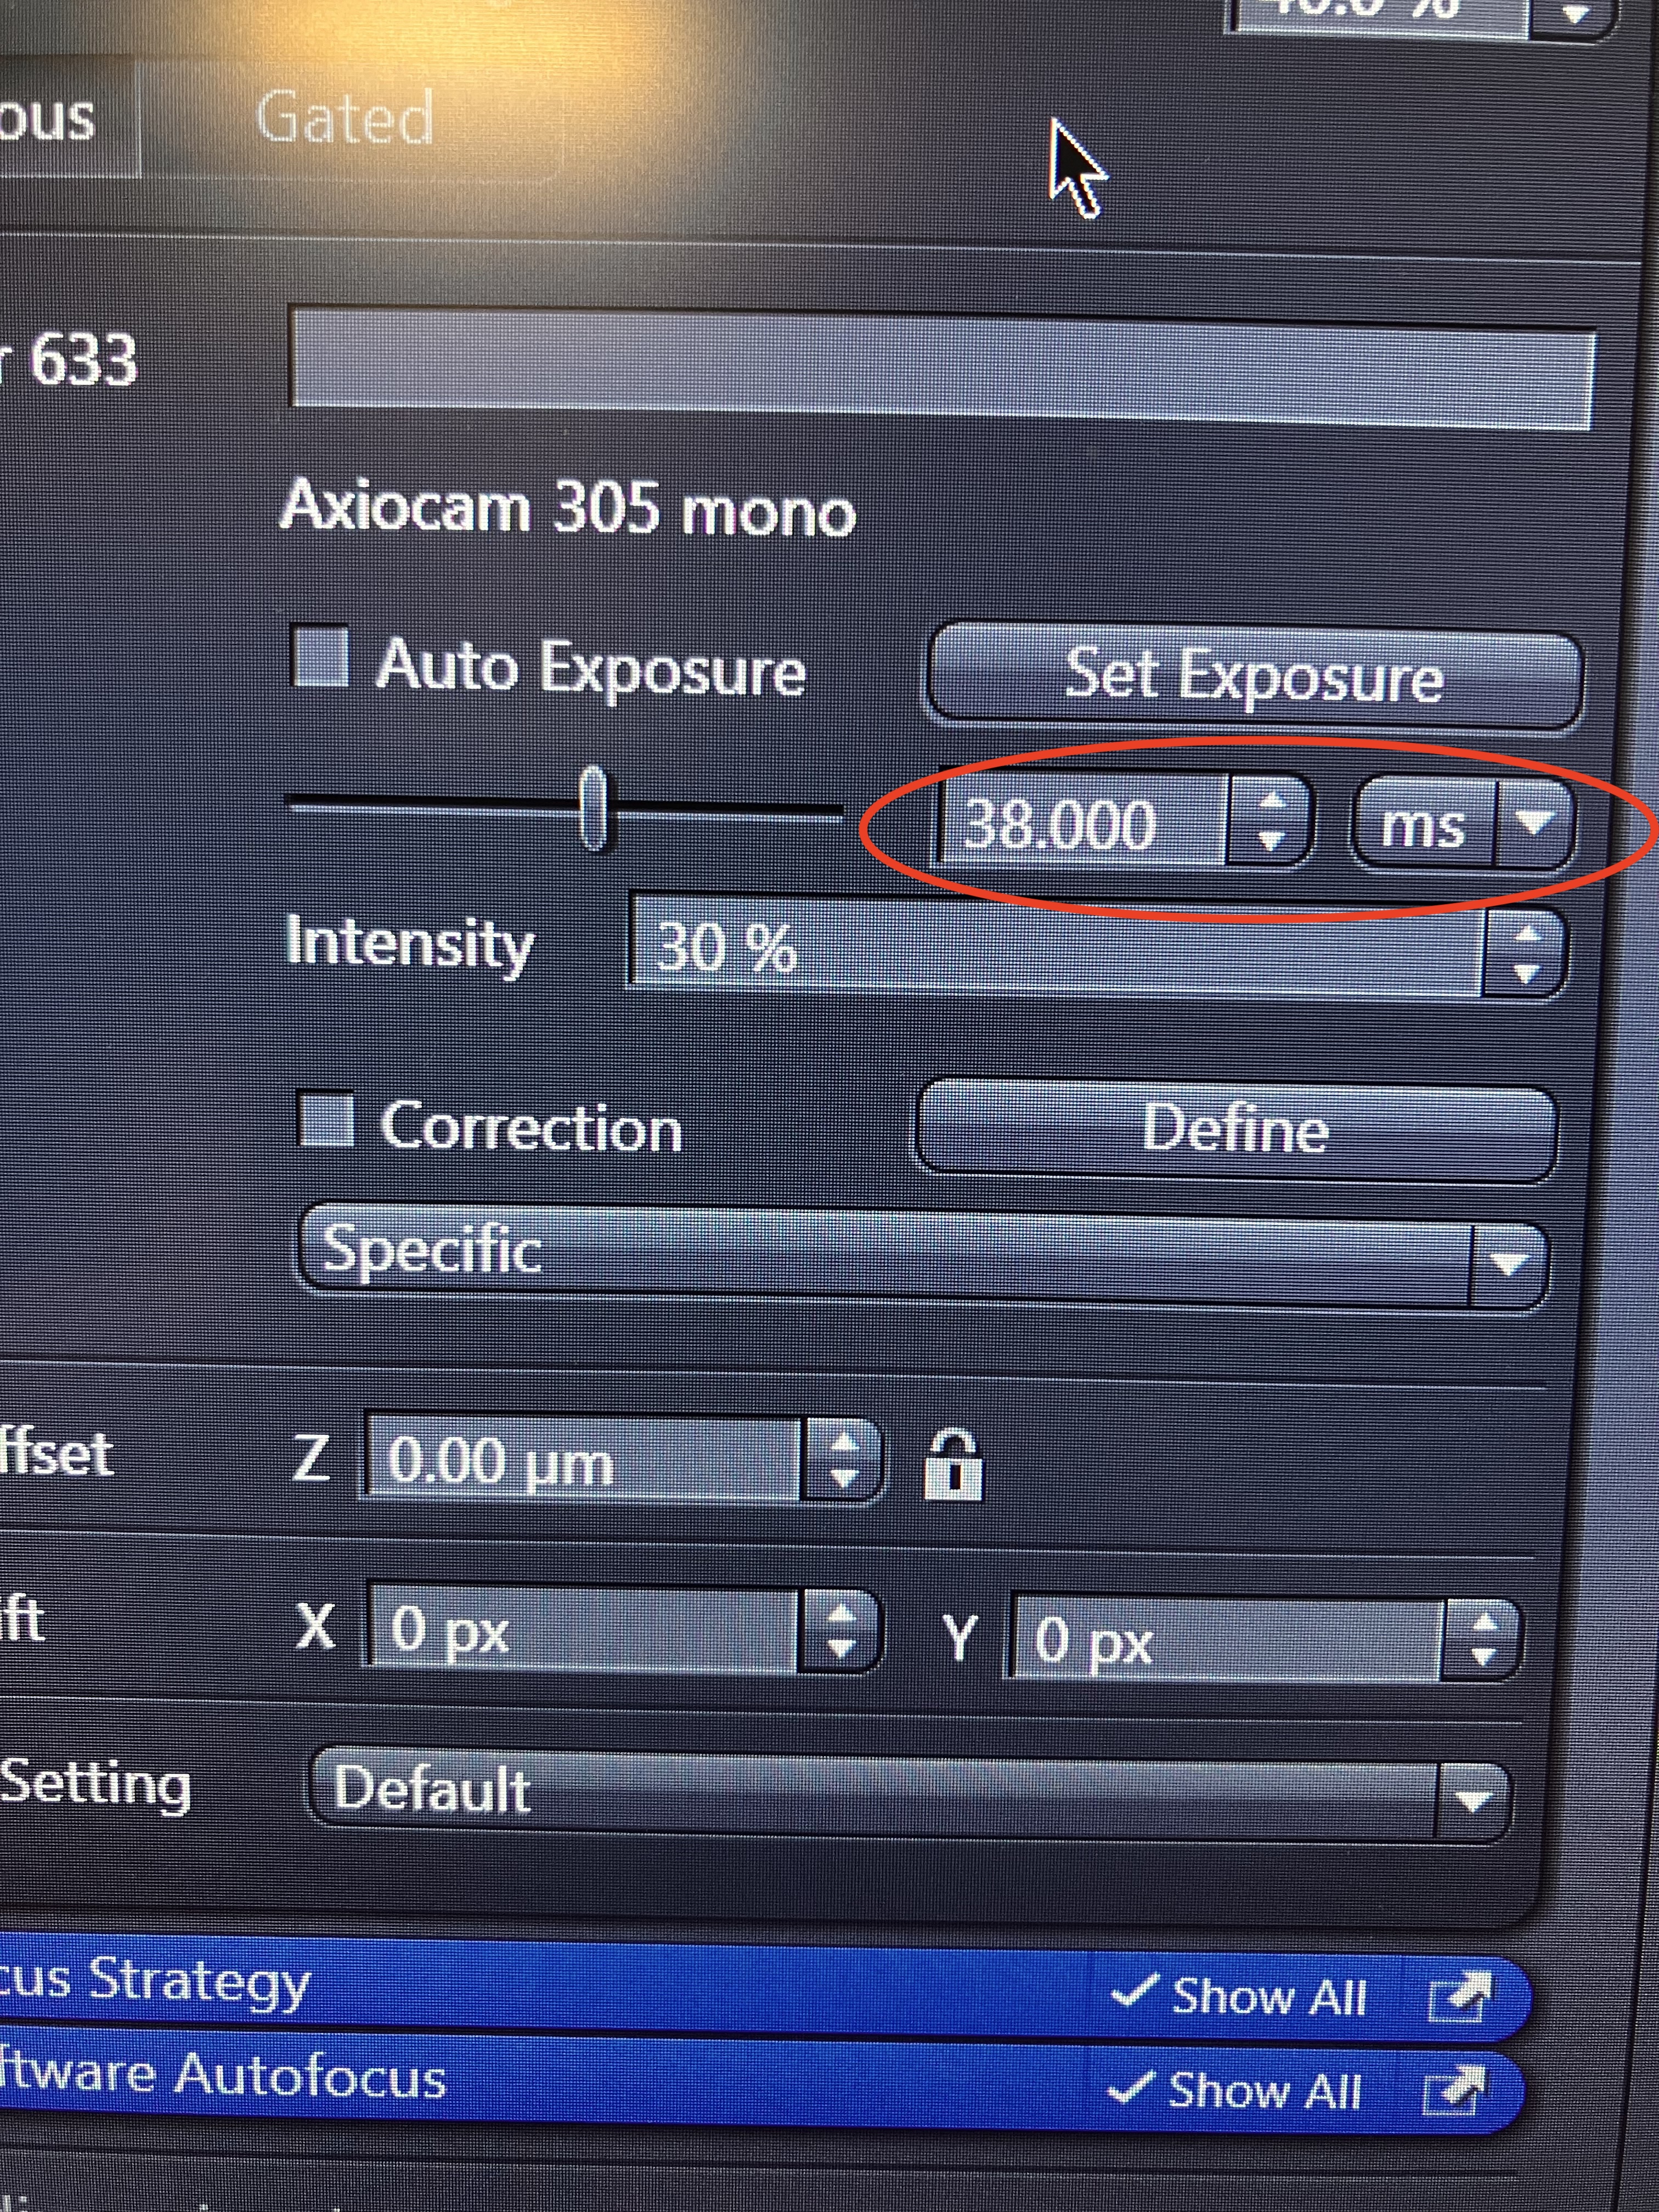The height and width of the screenshot is (2212, 1659).
Task: Pop out the Focus Strategy panel
Action: pyautogui.click(x=1460, y=1996)
